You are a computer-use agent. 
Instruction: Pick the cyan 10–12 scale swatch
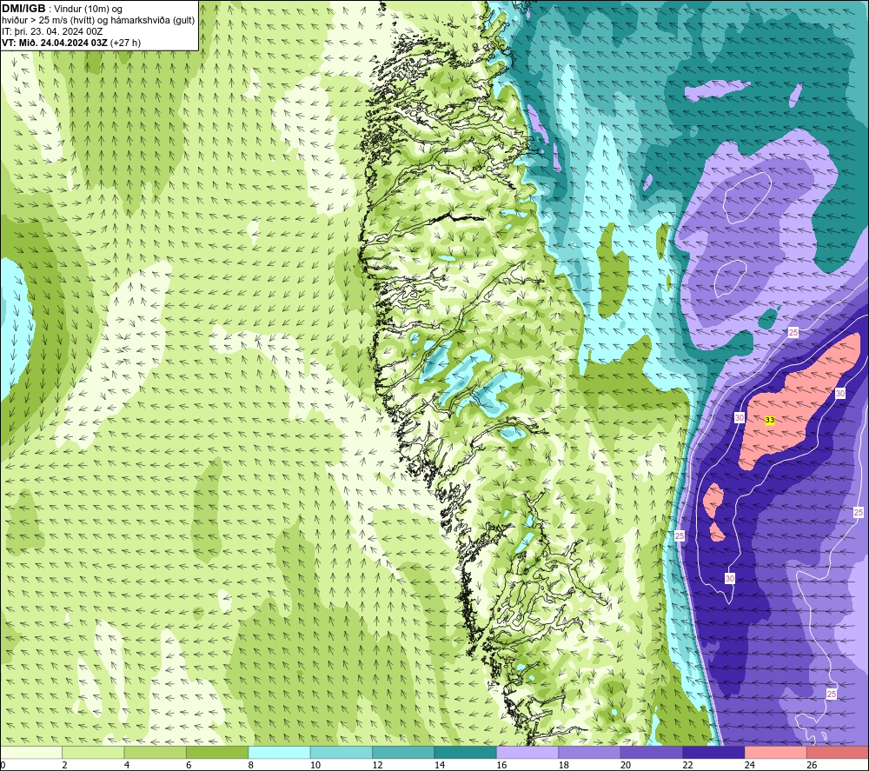click(342, 752)
